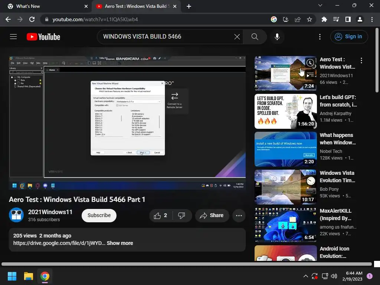Subscribe to 2021Windows11 channel
380x285 pixels.
(99, 216)
